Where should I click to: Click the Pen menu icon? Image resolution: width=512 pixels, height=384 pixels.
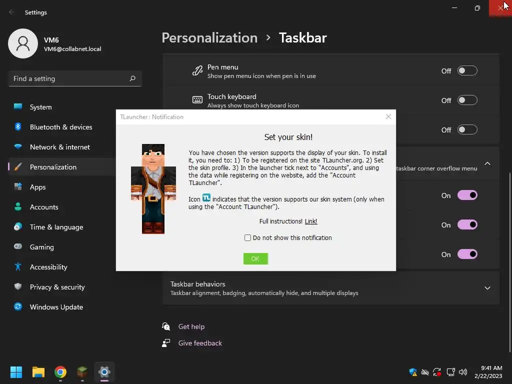197,70
